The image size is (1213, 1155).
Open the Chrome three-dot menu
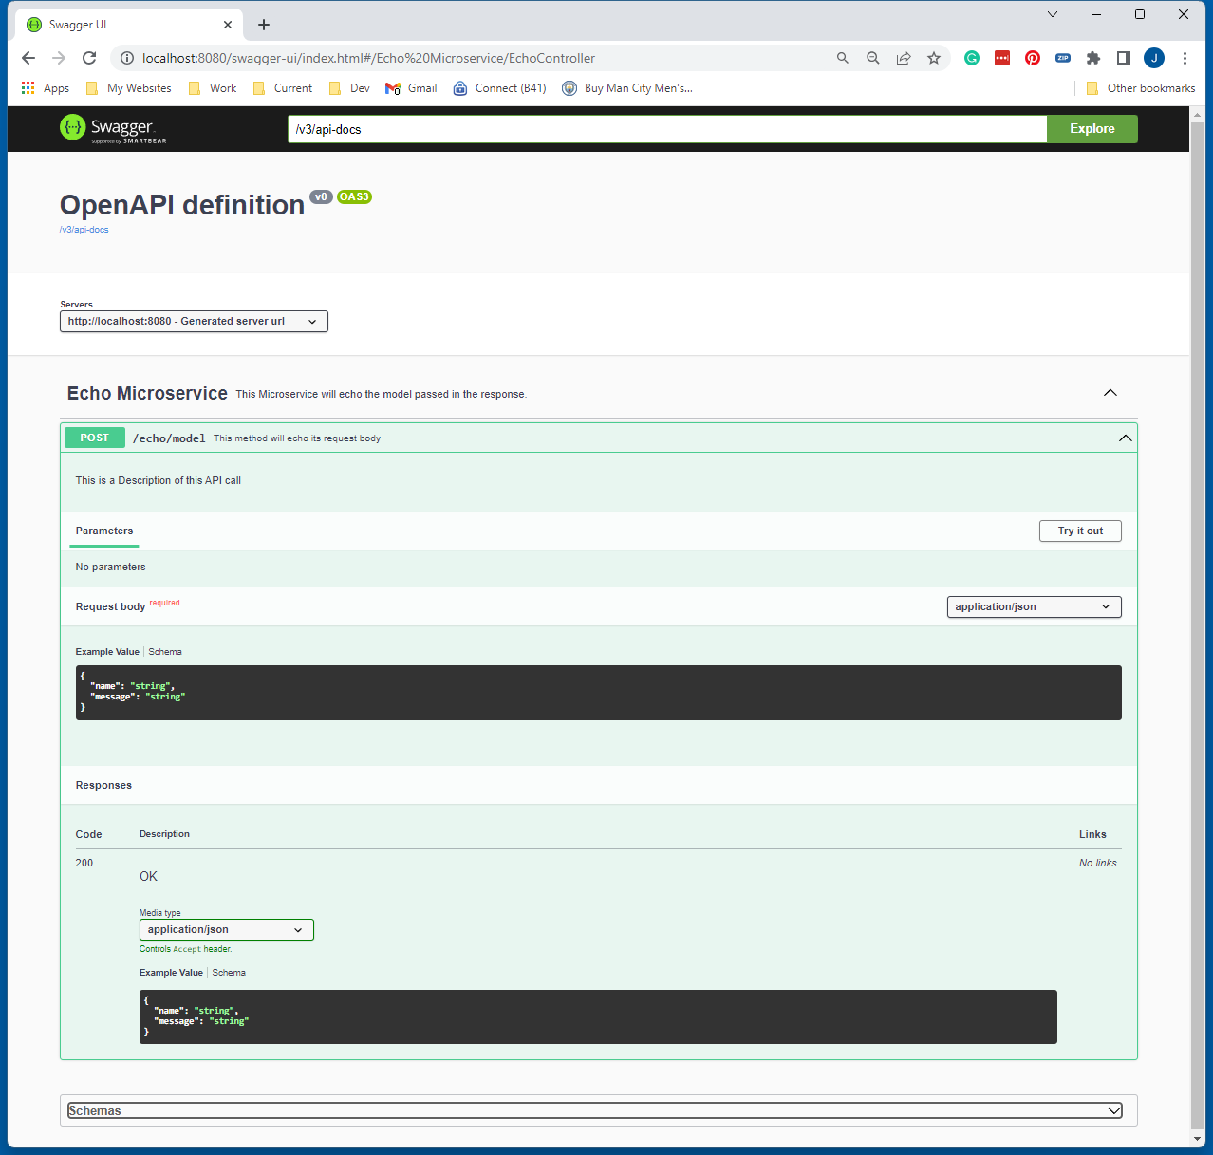[x=1185, y=58]
